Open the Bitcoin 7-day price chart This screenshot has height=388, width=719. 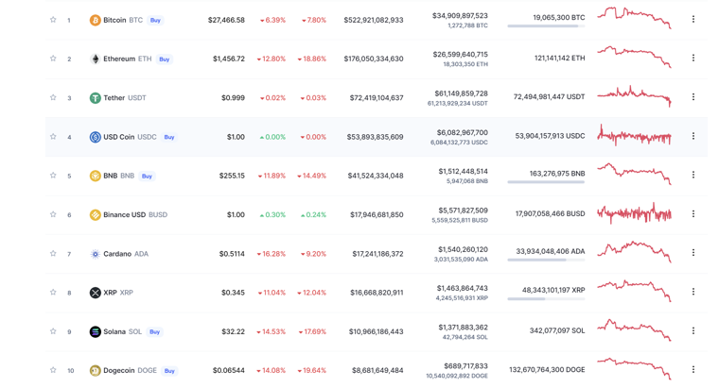point(634,18)
